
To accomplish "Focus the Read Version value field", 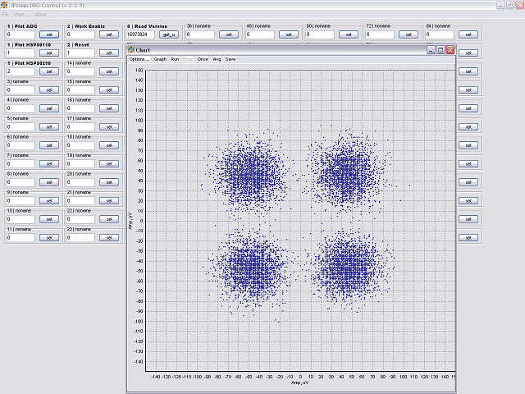I will (140, 34).
